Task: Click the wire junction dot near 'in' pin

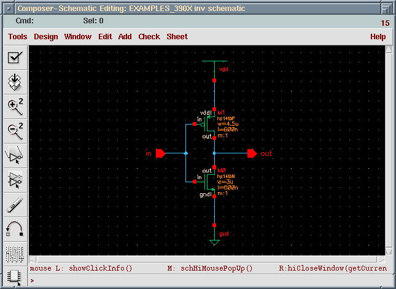Action: pos(186,153)
